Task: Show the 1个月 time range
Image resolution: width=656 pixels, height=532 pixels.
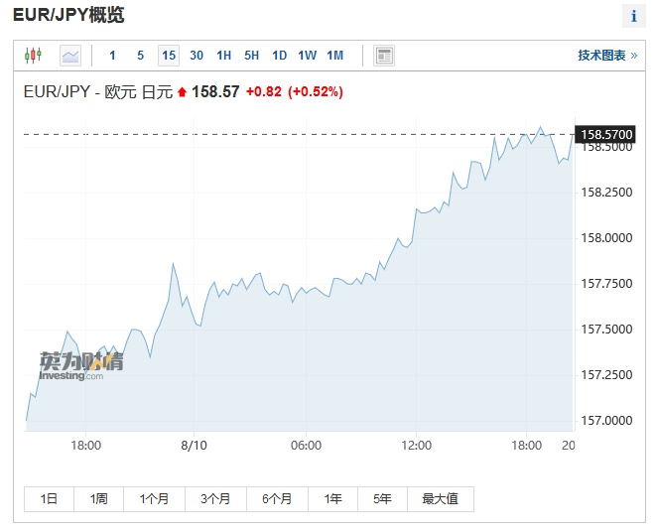Action: pos(157,499)
